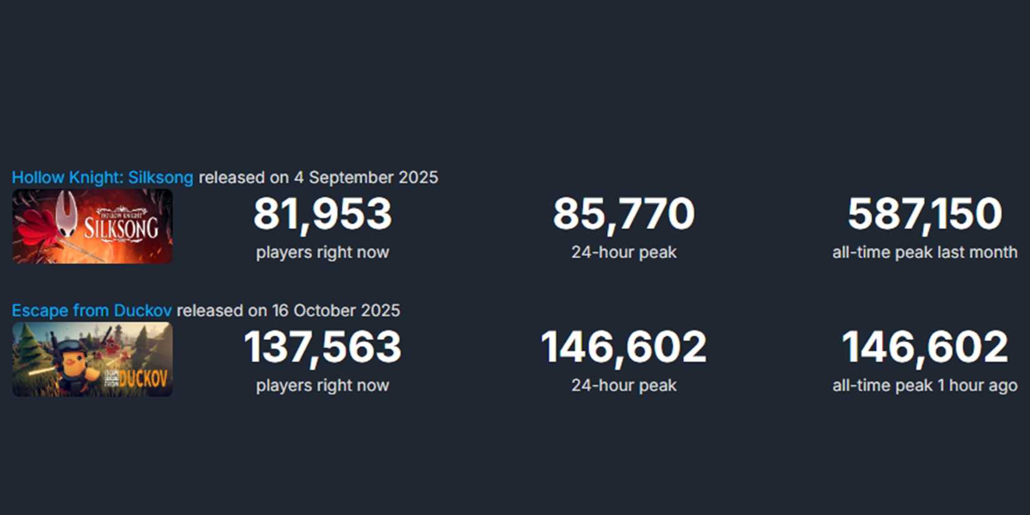Open the Hollow Knight: Silksong link
This screenshot has height=515, width=1030.
(102, 177)
